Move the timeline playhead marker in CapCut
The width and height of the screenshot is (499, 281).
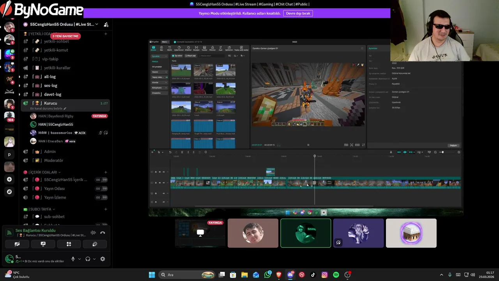click(x=315, y=156)
